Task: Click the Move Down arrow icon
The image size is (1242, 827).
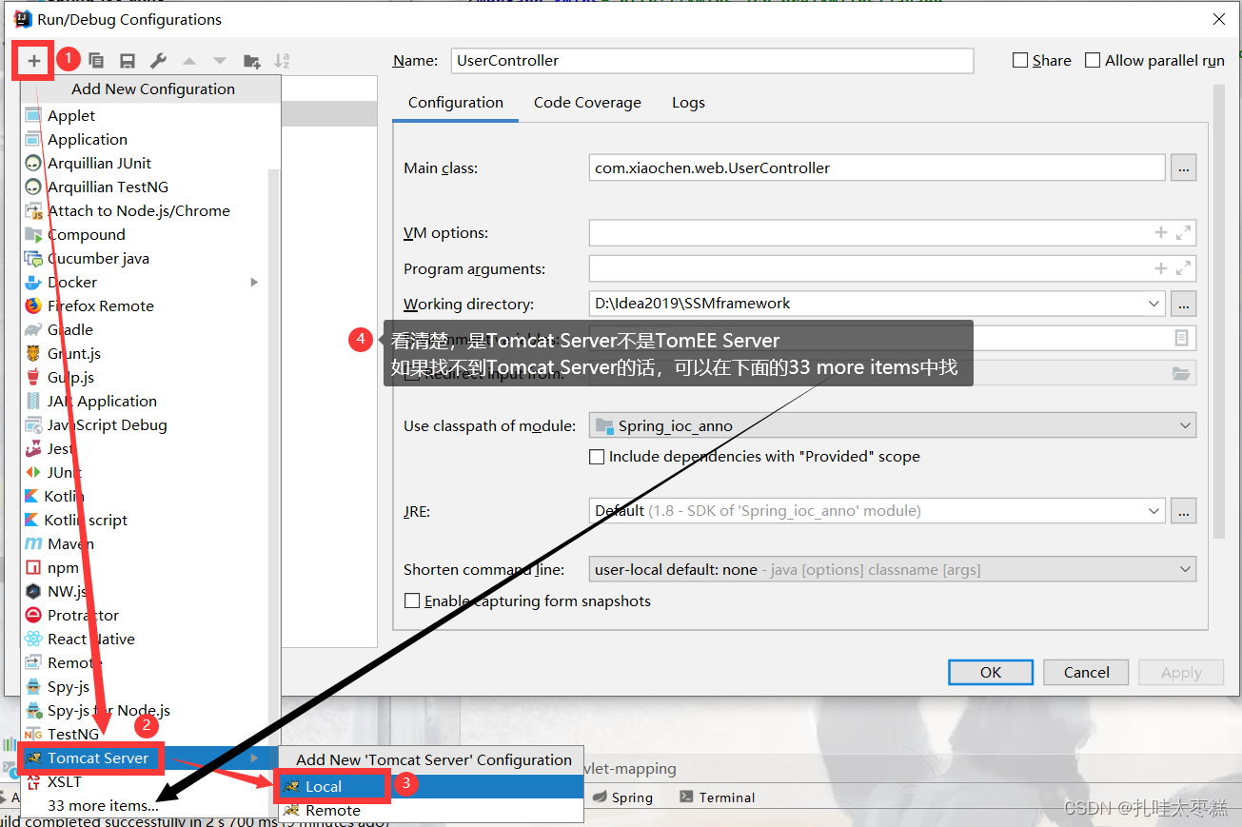Action: (x=220, y=61)
